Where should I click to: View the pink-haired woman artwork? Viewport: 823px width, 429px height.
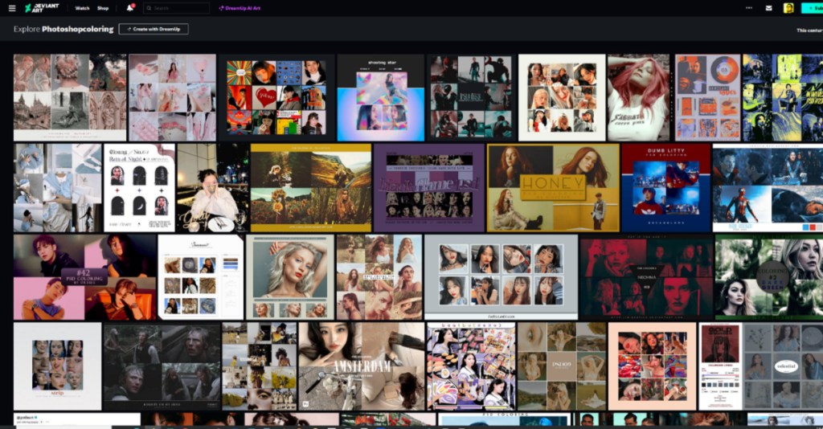[638, 98]
